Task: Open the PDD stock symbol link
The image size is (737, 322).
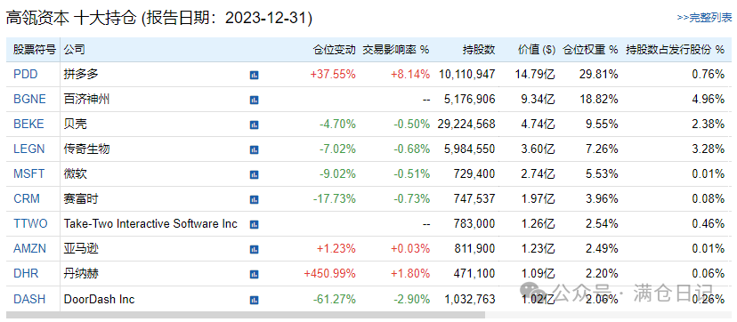Action: (26, 74)
